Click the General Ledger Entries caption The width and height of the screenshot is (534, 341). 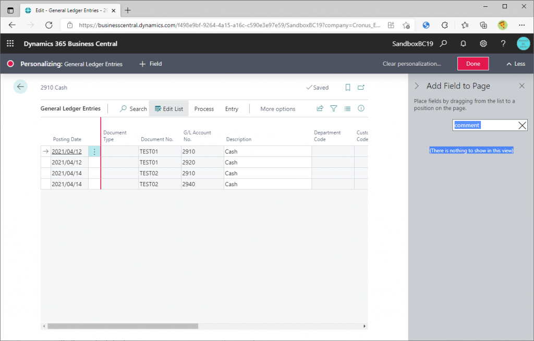coord(70,108)
